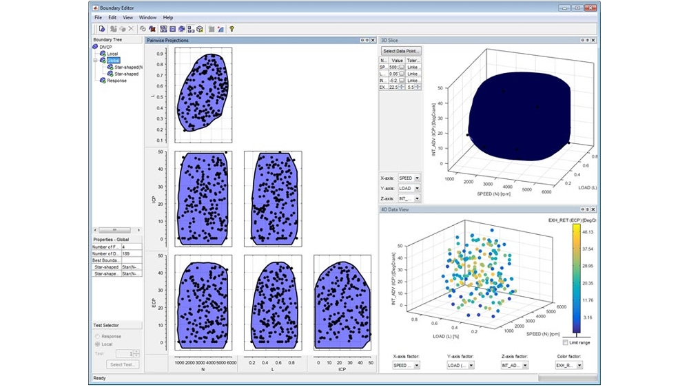Close the 3D Slice panel
The image size is (689, 387).
coord(595,40)
